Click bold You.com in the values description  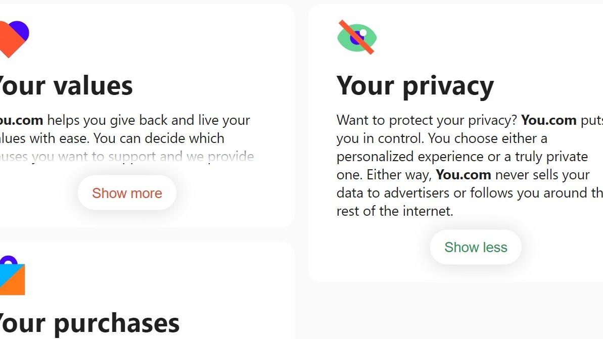click(x=20, y=120)
